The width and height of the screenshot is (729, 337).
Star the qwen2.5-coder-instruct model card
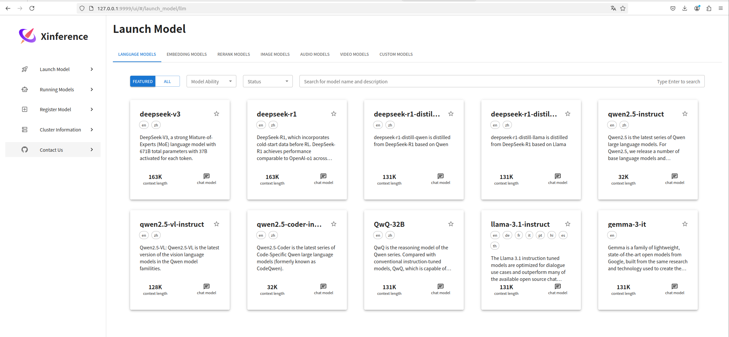pos(334,224)
